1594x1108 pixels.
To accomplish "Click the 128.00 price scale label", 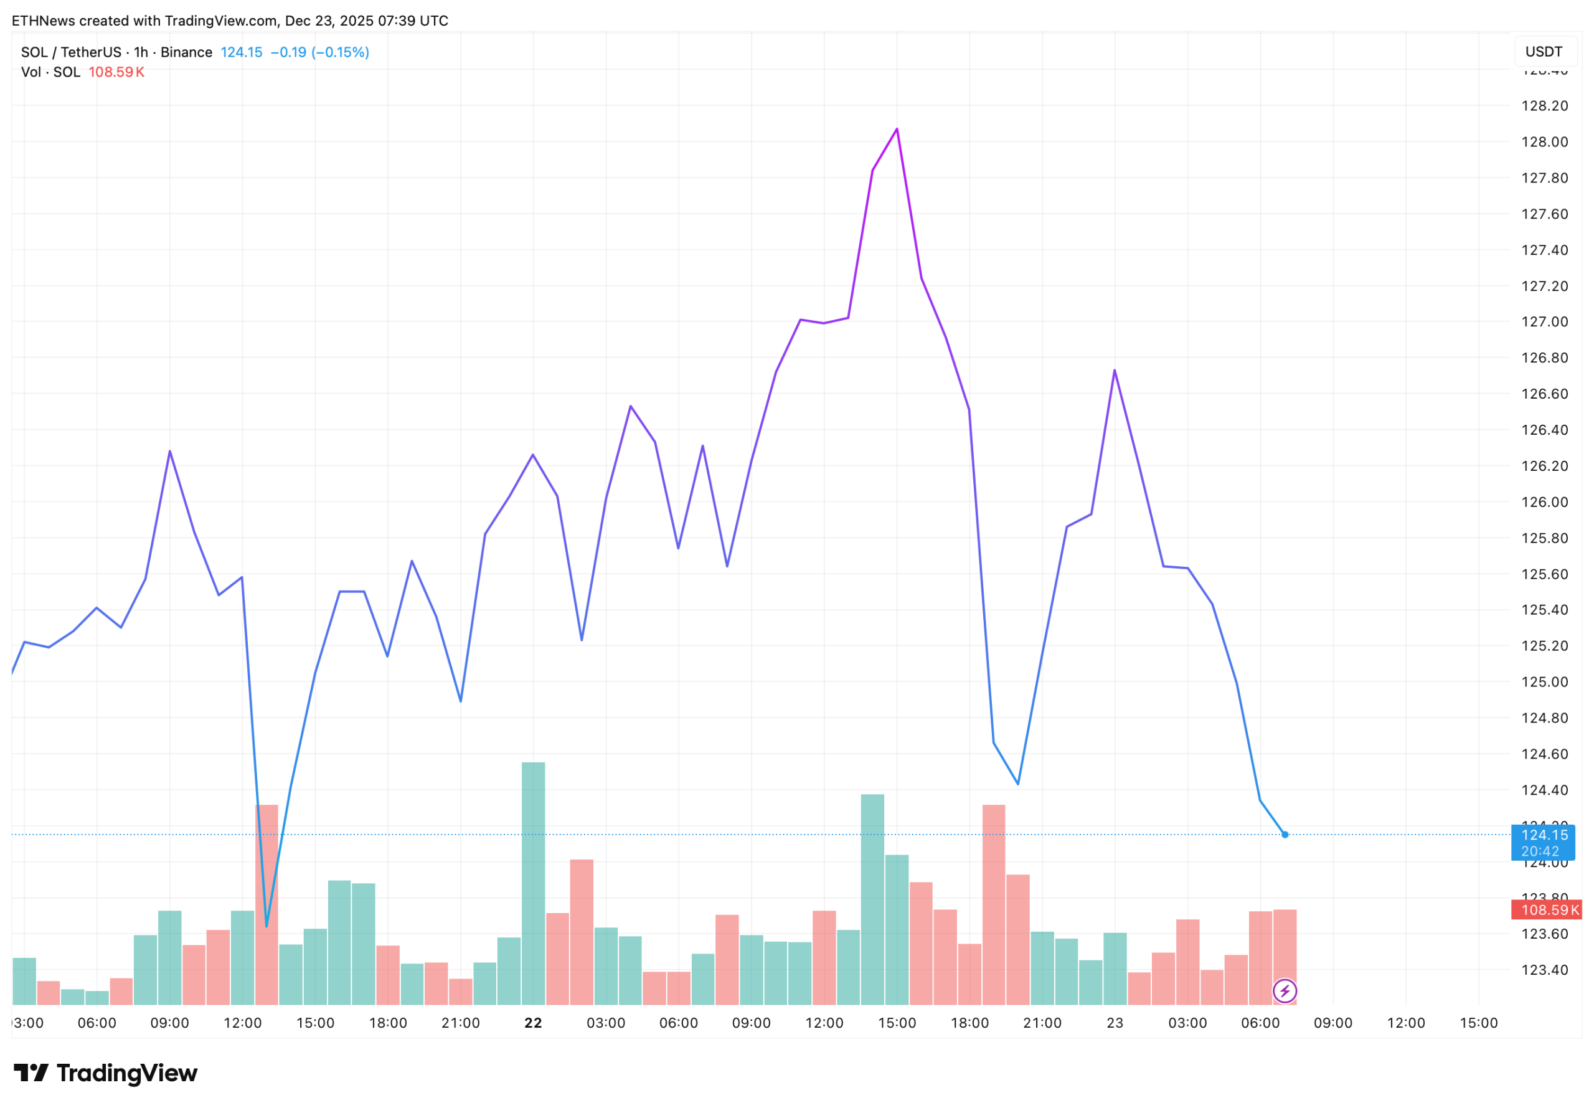I will point(1544,141).
